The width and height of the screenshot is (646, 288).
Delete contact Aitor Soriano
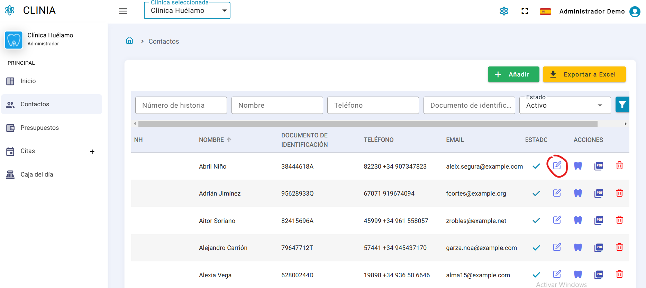(619, 220)
